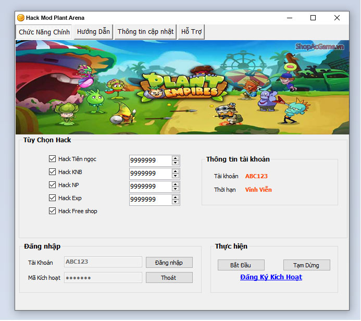Increase Hack KNB value with up arrow
361x321 pixels.
pyautogui.click(x=176, y=171)
